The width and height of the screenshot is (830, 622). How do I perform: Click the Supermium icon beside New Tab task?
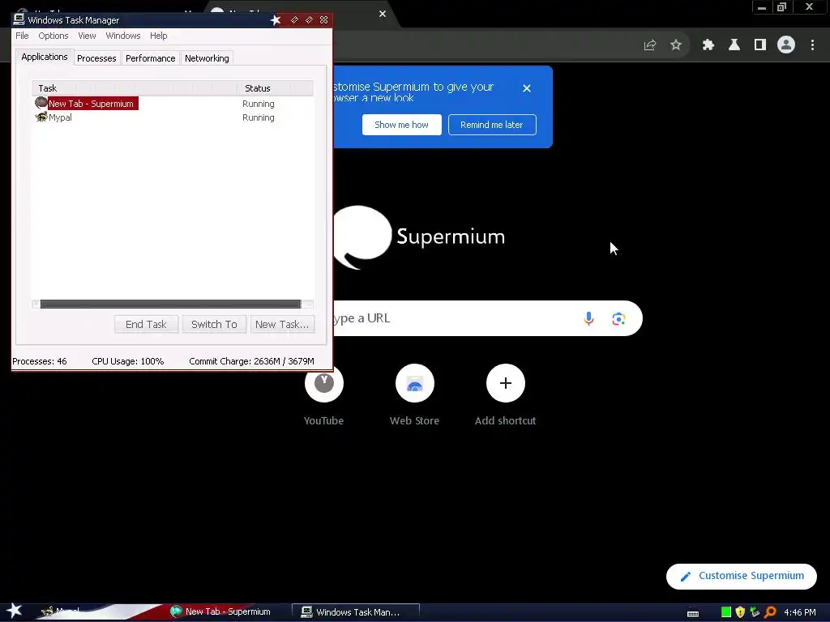(41, 103)
